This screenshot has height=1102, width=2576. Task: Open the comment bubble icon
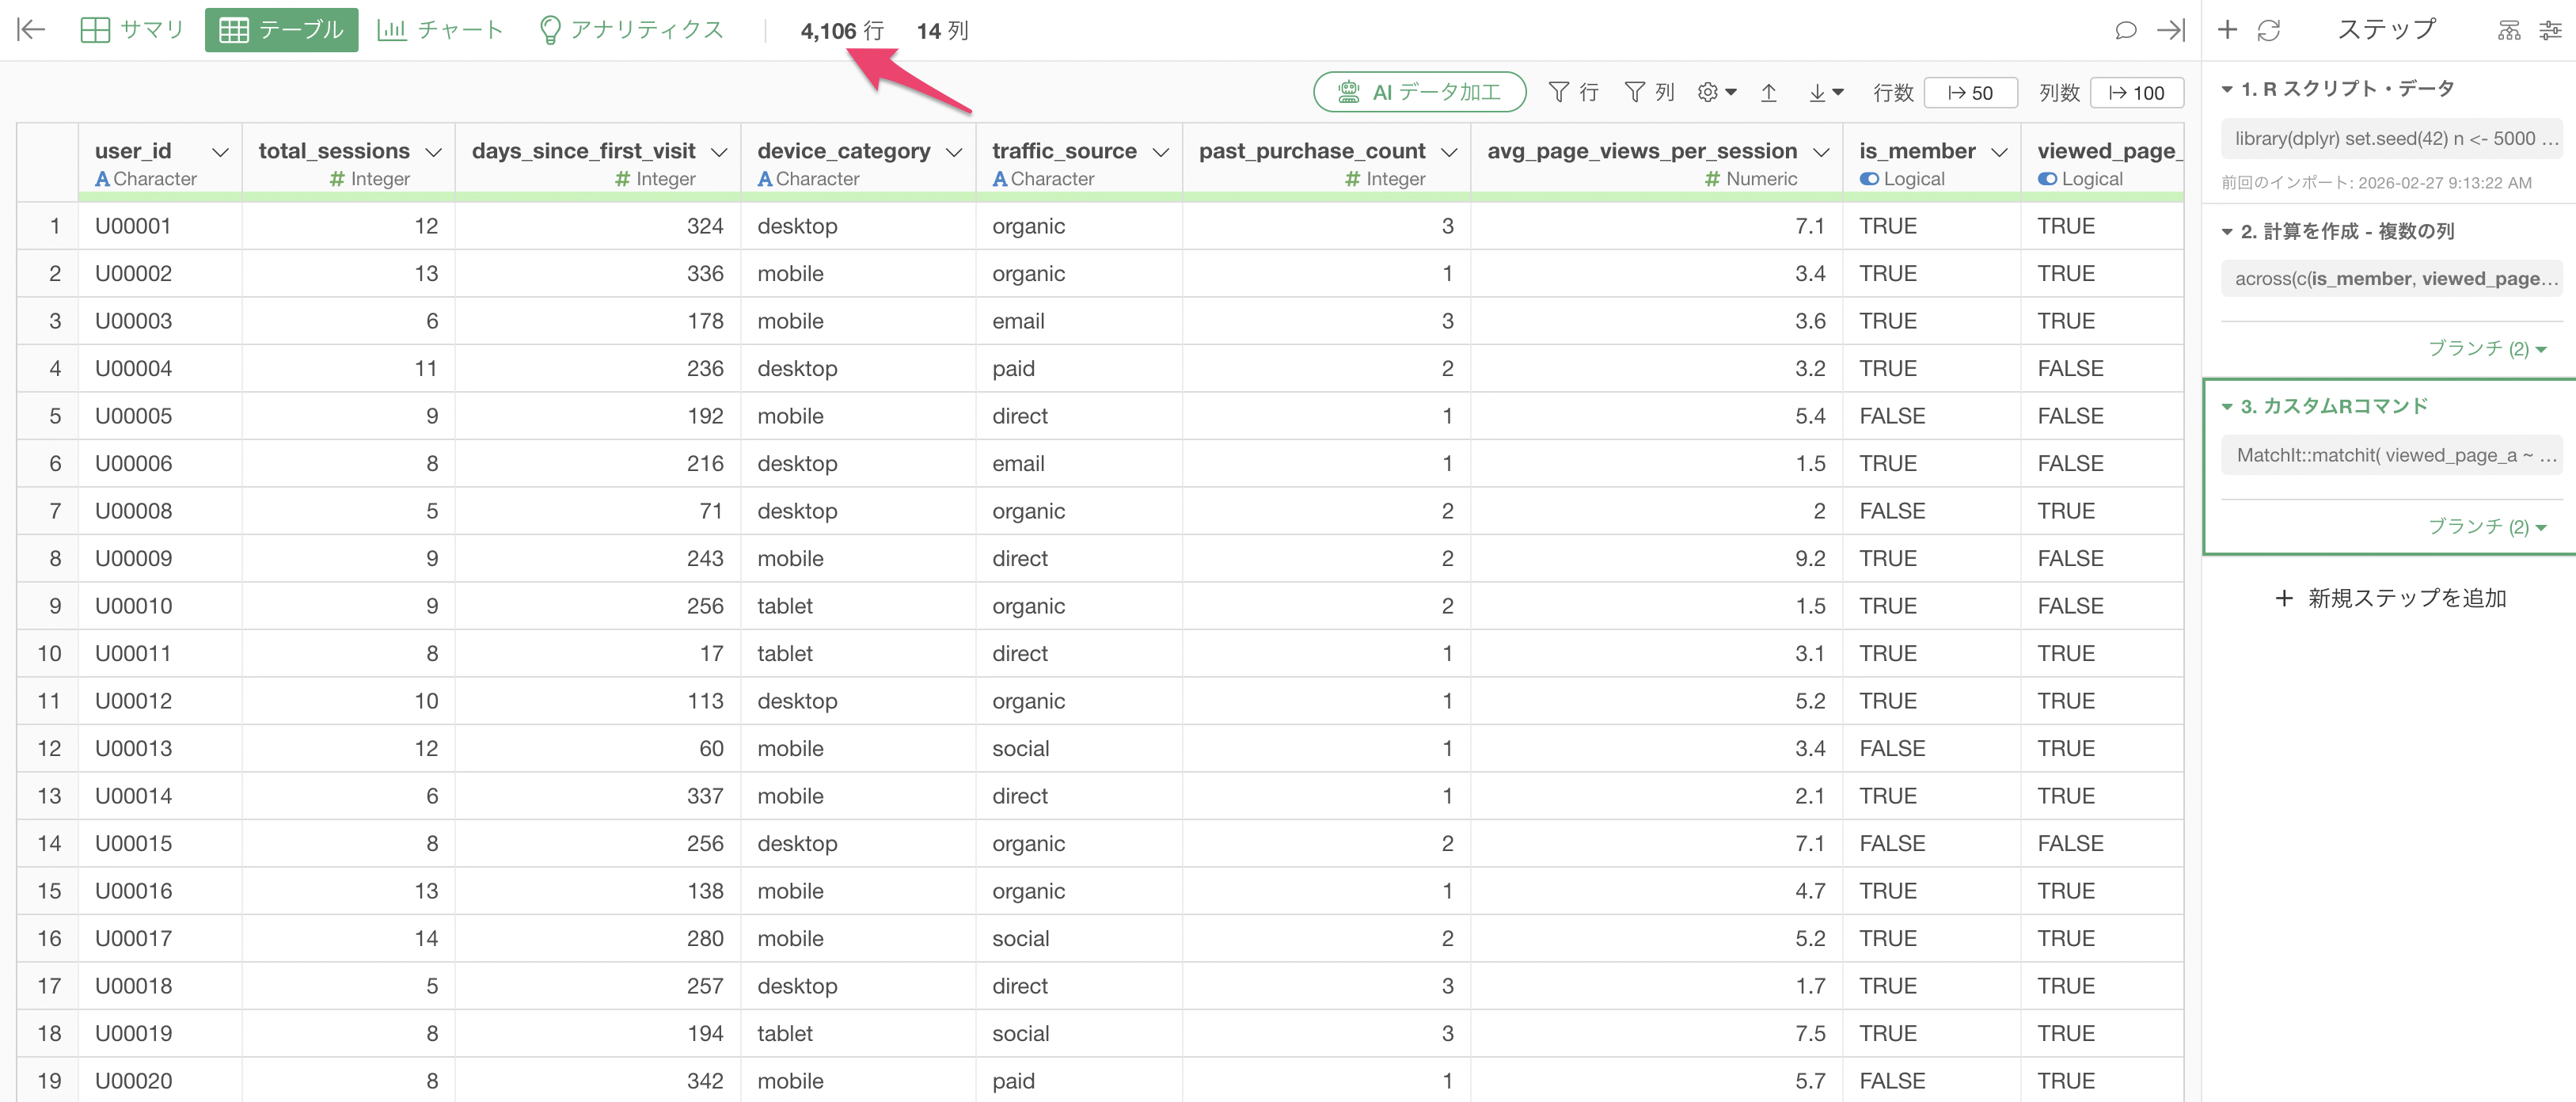click(2125, 30)
